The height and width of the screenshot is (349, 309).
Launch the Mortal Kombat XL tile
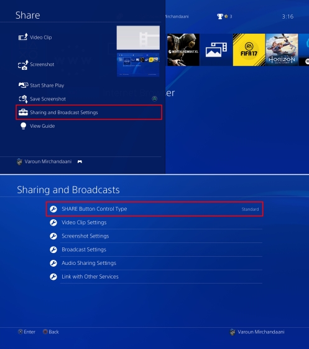[183, 50]
